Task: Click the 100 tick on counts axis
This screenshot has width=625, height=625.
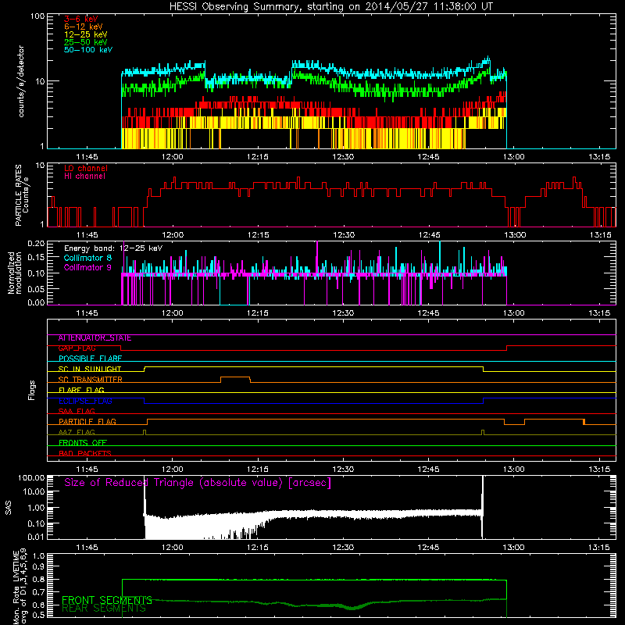Action: 37,16
